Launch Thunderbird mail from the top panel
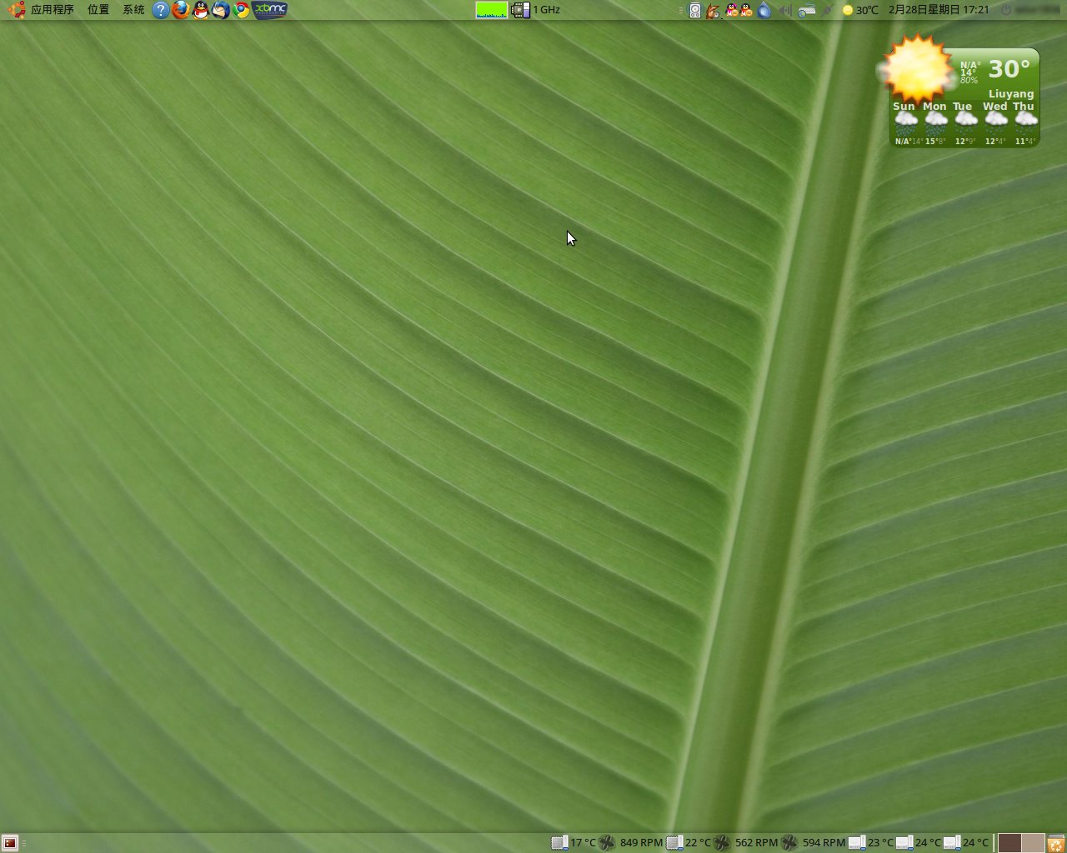 click(x=221, y=10)
